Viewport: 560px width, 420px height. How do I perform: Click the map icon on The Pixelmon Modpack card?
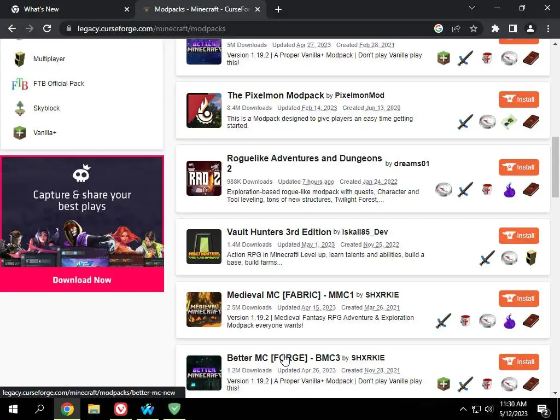tap(509, 122)
